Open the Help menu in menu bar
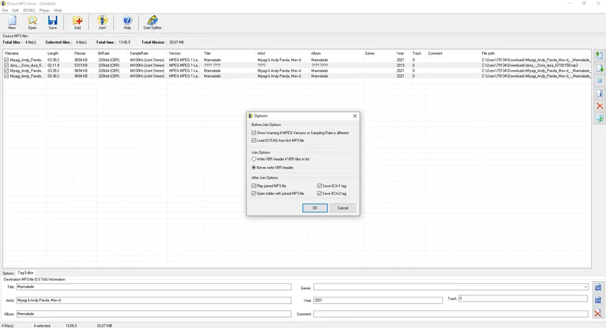Image resolution: width=606 pixels, height=328 pixels. 58,10
